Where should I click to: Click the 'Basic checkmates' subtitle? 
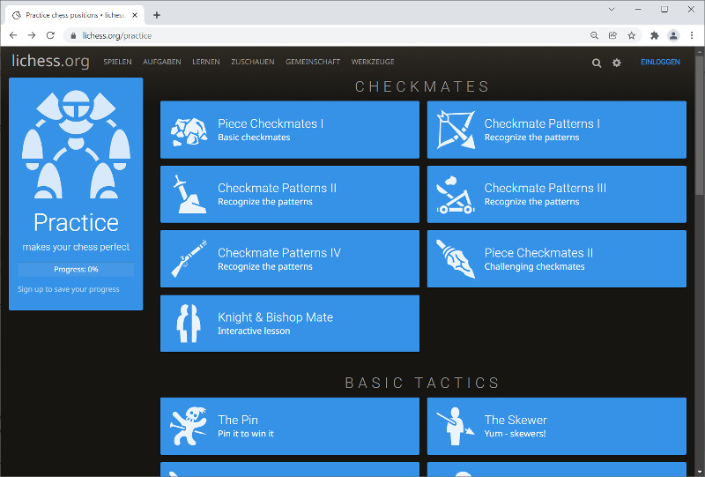(x=254, y=138)
